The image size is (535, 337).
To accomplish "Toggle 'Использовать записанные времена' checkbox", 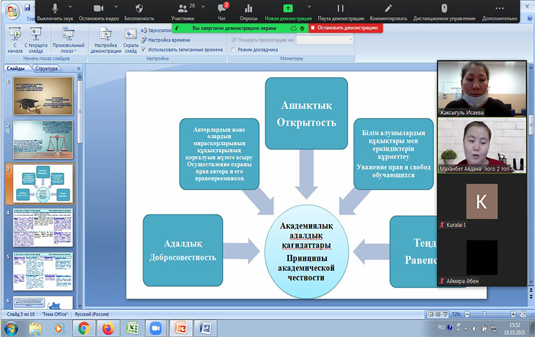I will coord(144,49).
